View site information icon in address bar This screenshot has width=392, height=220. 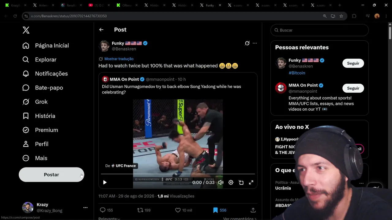coord(26,16)
